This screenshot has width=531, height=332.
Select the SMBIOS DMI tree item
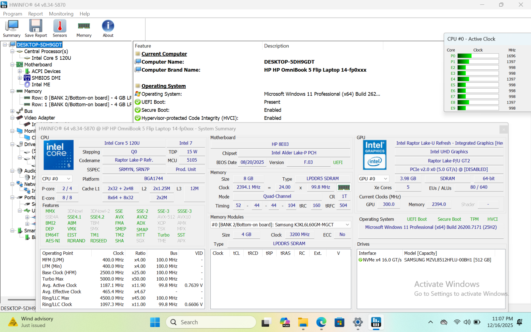coord(46,78)
